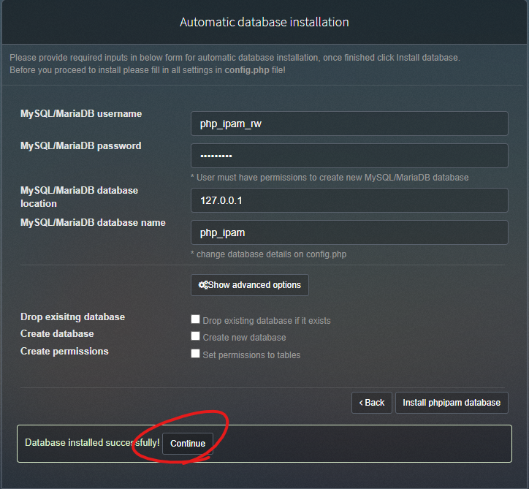Image resolution: width=529 pixels, height=489 pixels.
Task: Click 'Drop exisitng database' label
Action: pyautogui.click(x=72, y=317)
